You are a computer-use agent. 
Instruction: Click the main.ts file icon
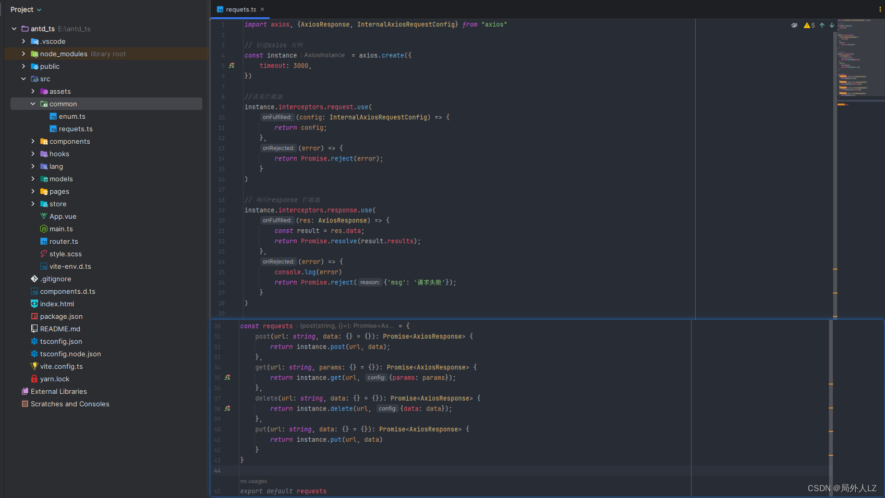[44, 229]
